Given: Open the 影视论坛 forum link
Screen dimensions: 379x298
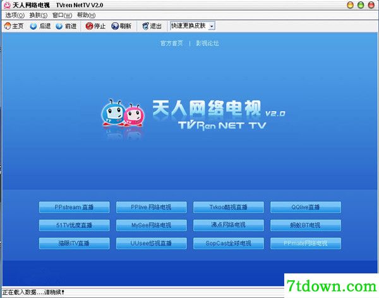Looking at the screenshot, I should click(207, 44).
